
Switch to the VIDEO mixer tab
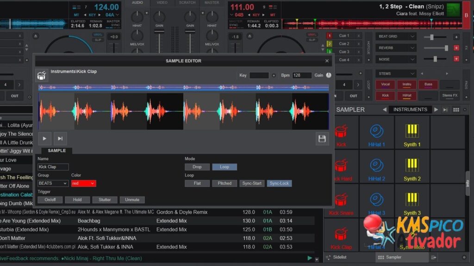[162, 2]
